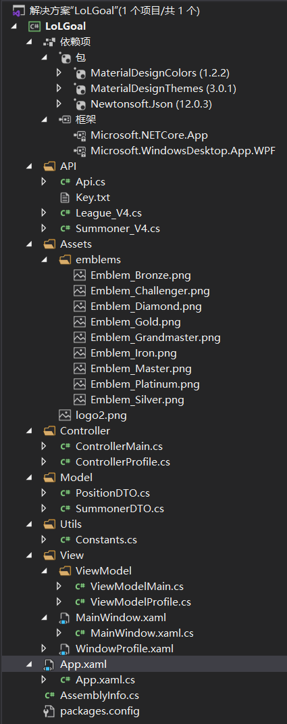Expand the MaterialDesignColors package node
This screenshot has height=724, width=287.
(59, 72)
